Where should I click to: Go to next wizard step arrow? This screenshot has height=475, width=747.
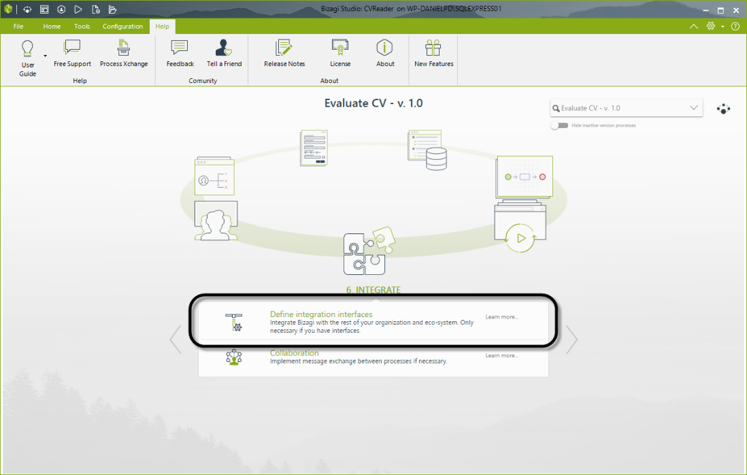571,339
